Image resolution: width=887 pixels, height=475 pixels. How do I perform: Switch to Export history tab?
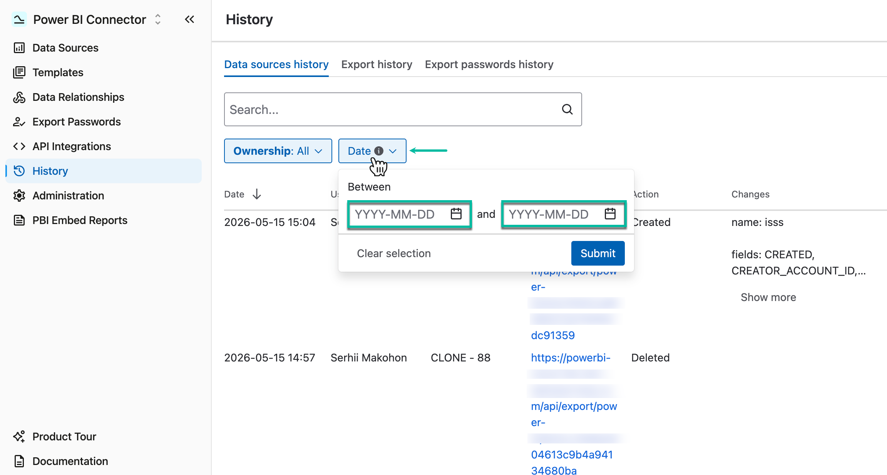click(377, 64)
